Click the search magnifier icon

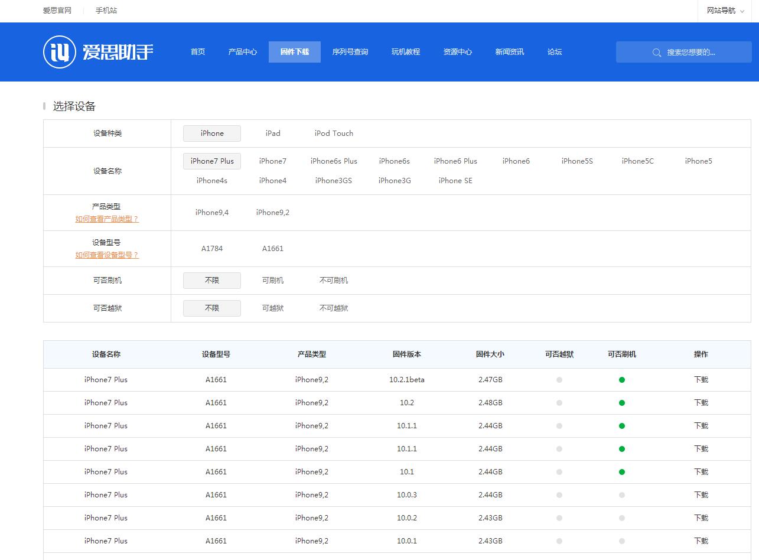click(656, 53)
